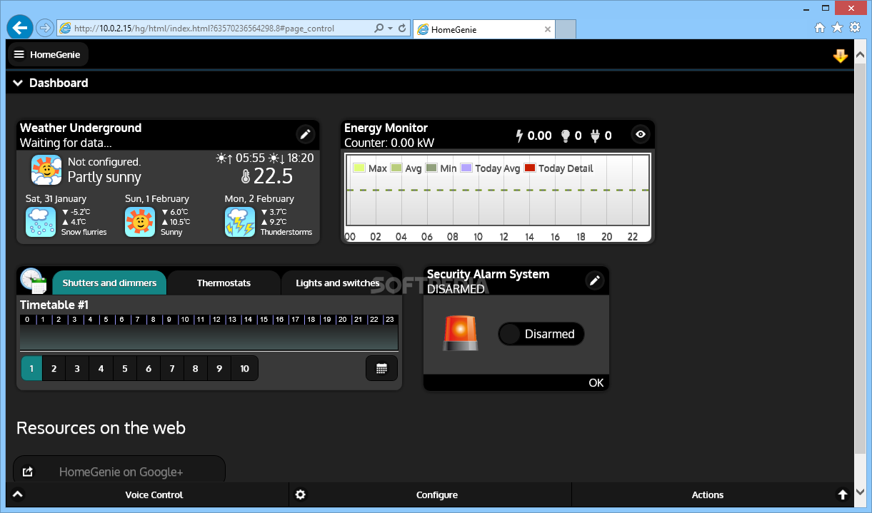Click the alarm status OK text

[x=596, y=383]
